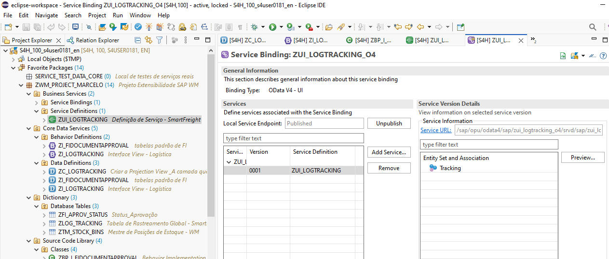Click the Search magnifier icon in toolbar

coord(593,27)
